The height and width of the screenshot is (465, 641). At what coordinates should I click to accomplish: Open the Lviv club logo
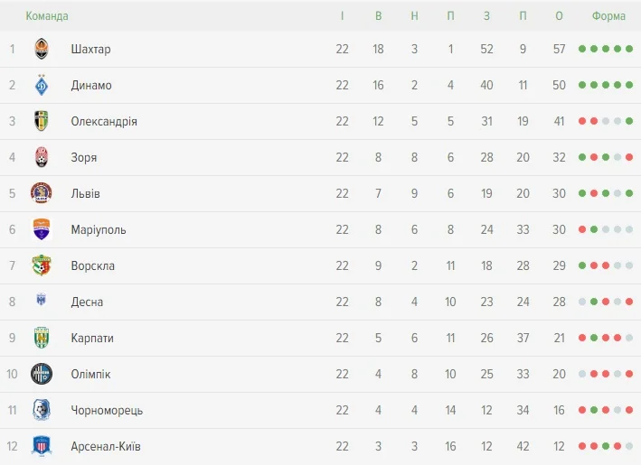click(42, 193)
